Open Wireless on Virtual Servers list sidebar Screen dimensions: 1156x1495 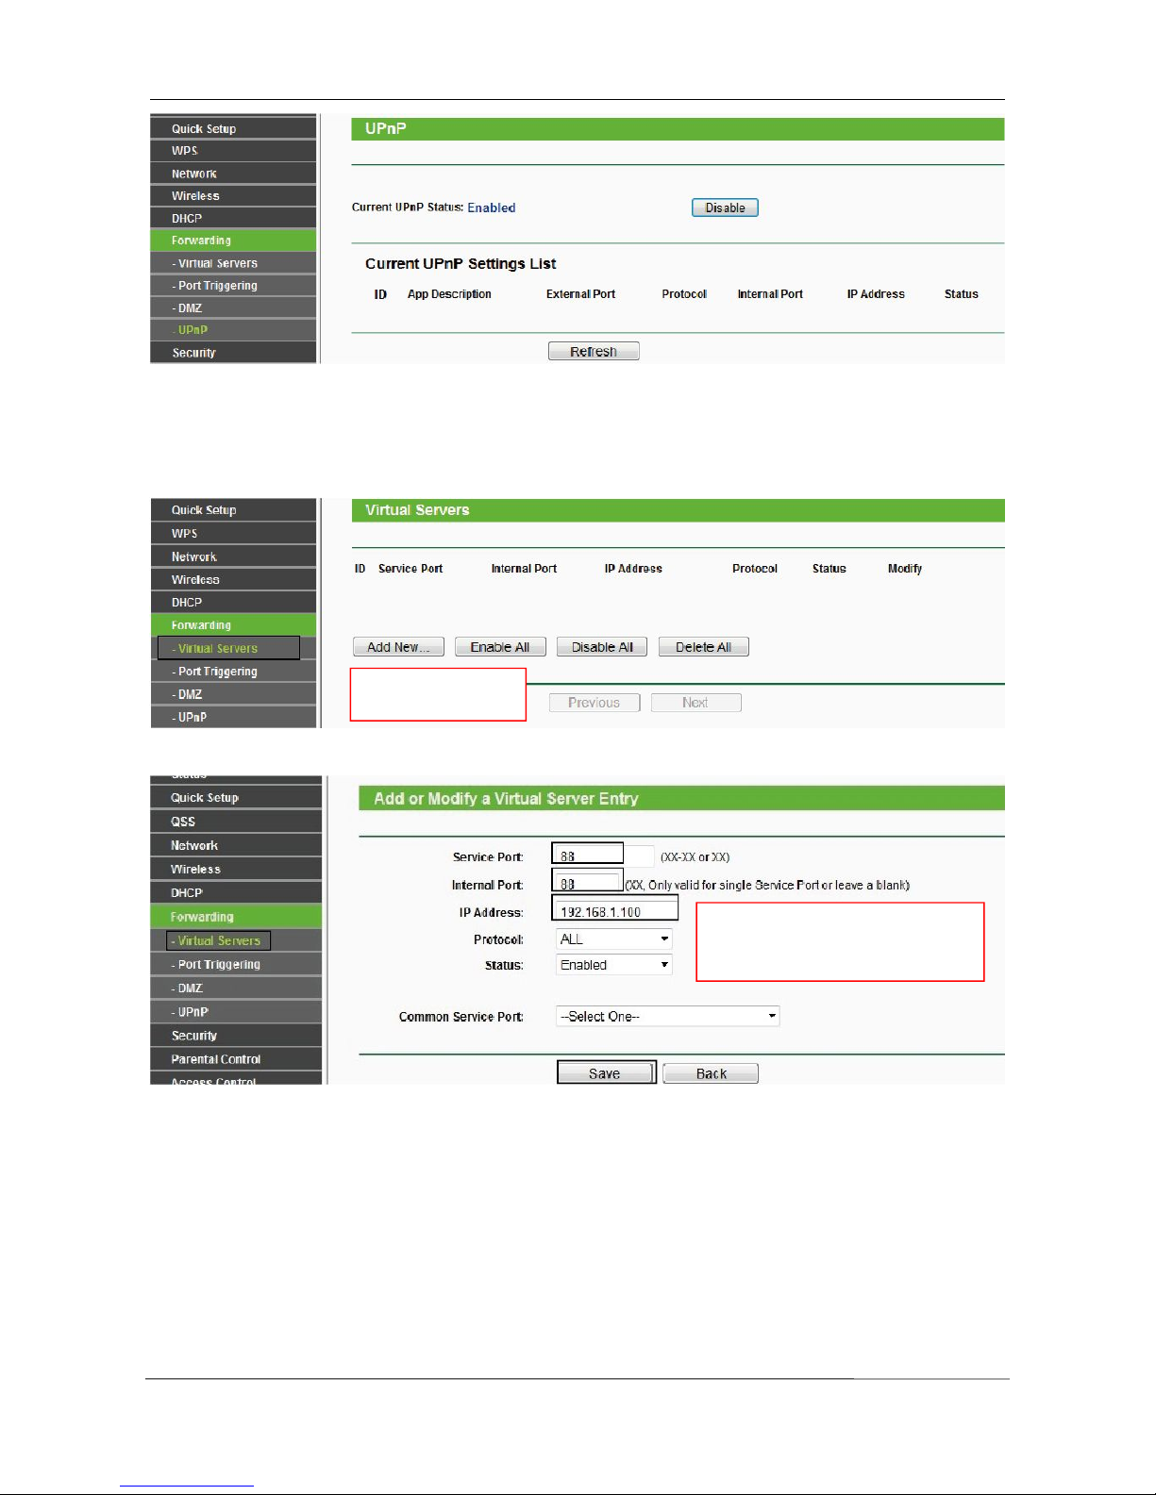point(233,579)
